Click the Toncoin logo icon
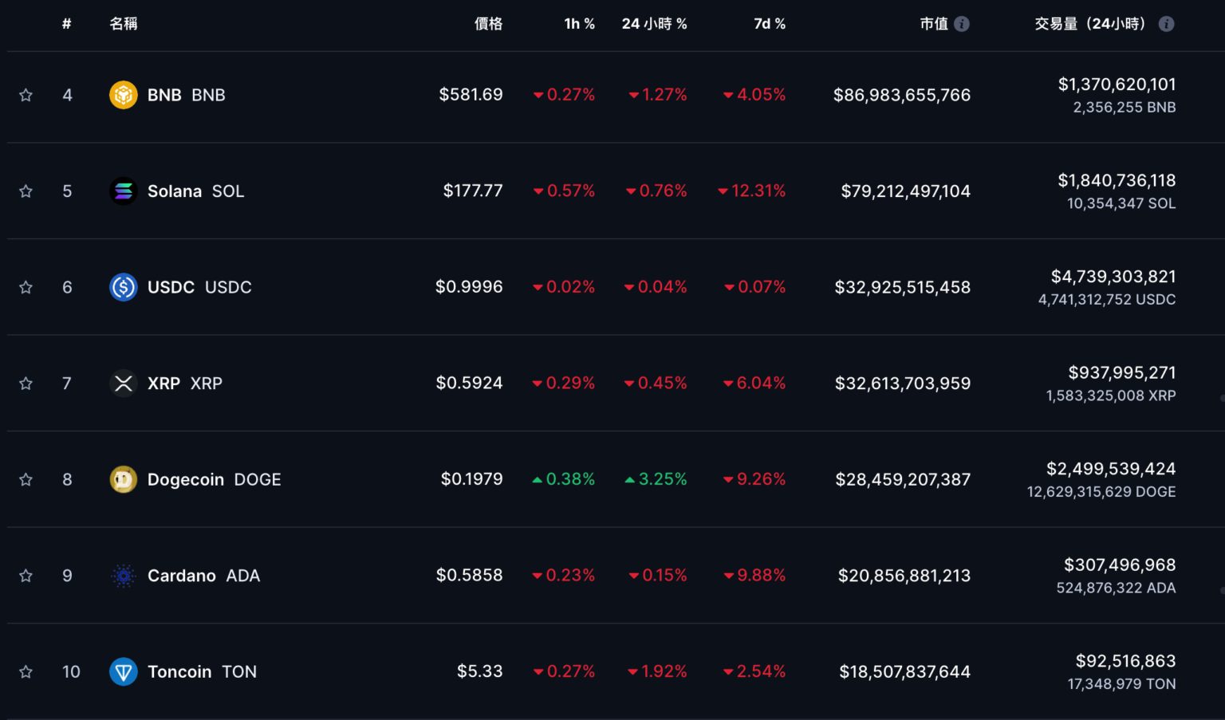1225x720 pixels. click(x=123, y=671)
